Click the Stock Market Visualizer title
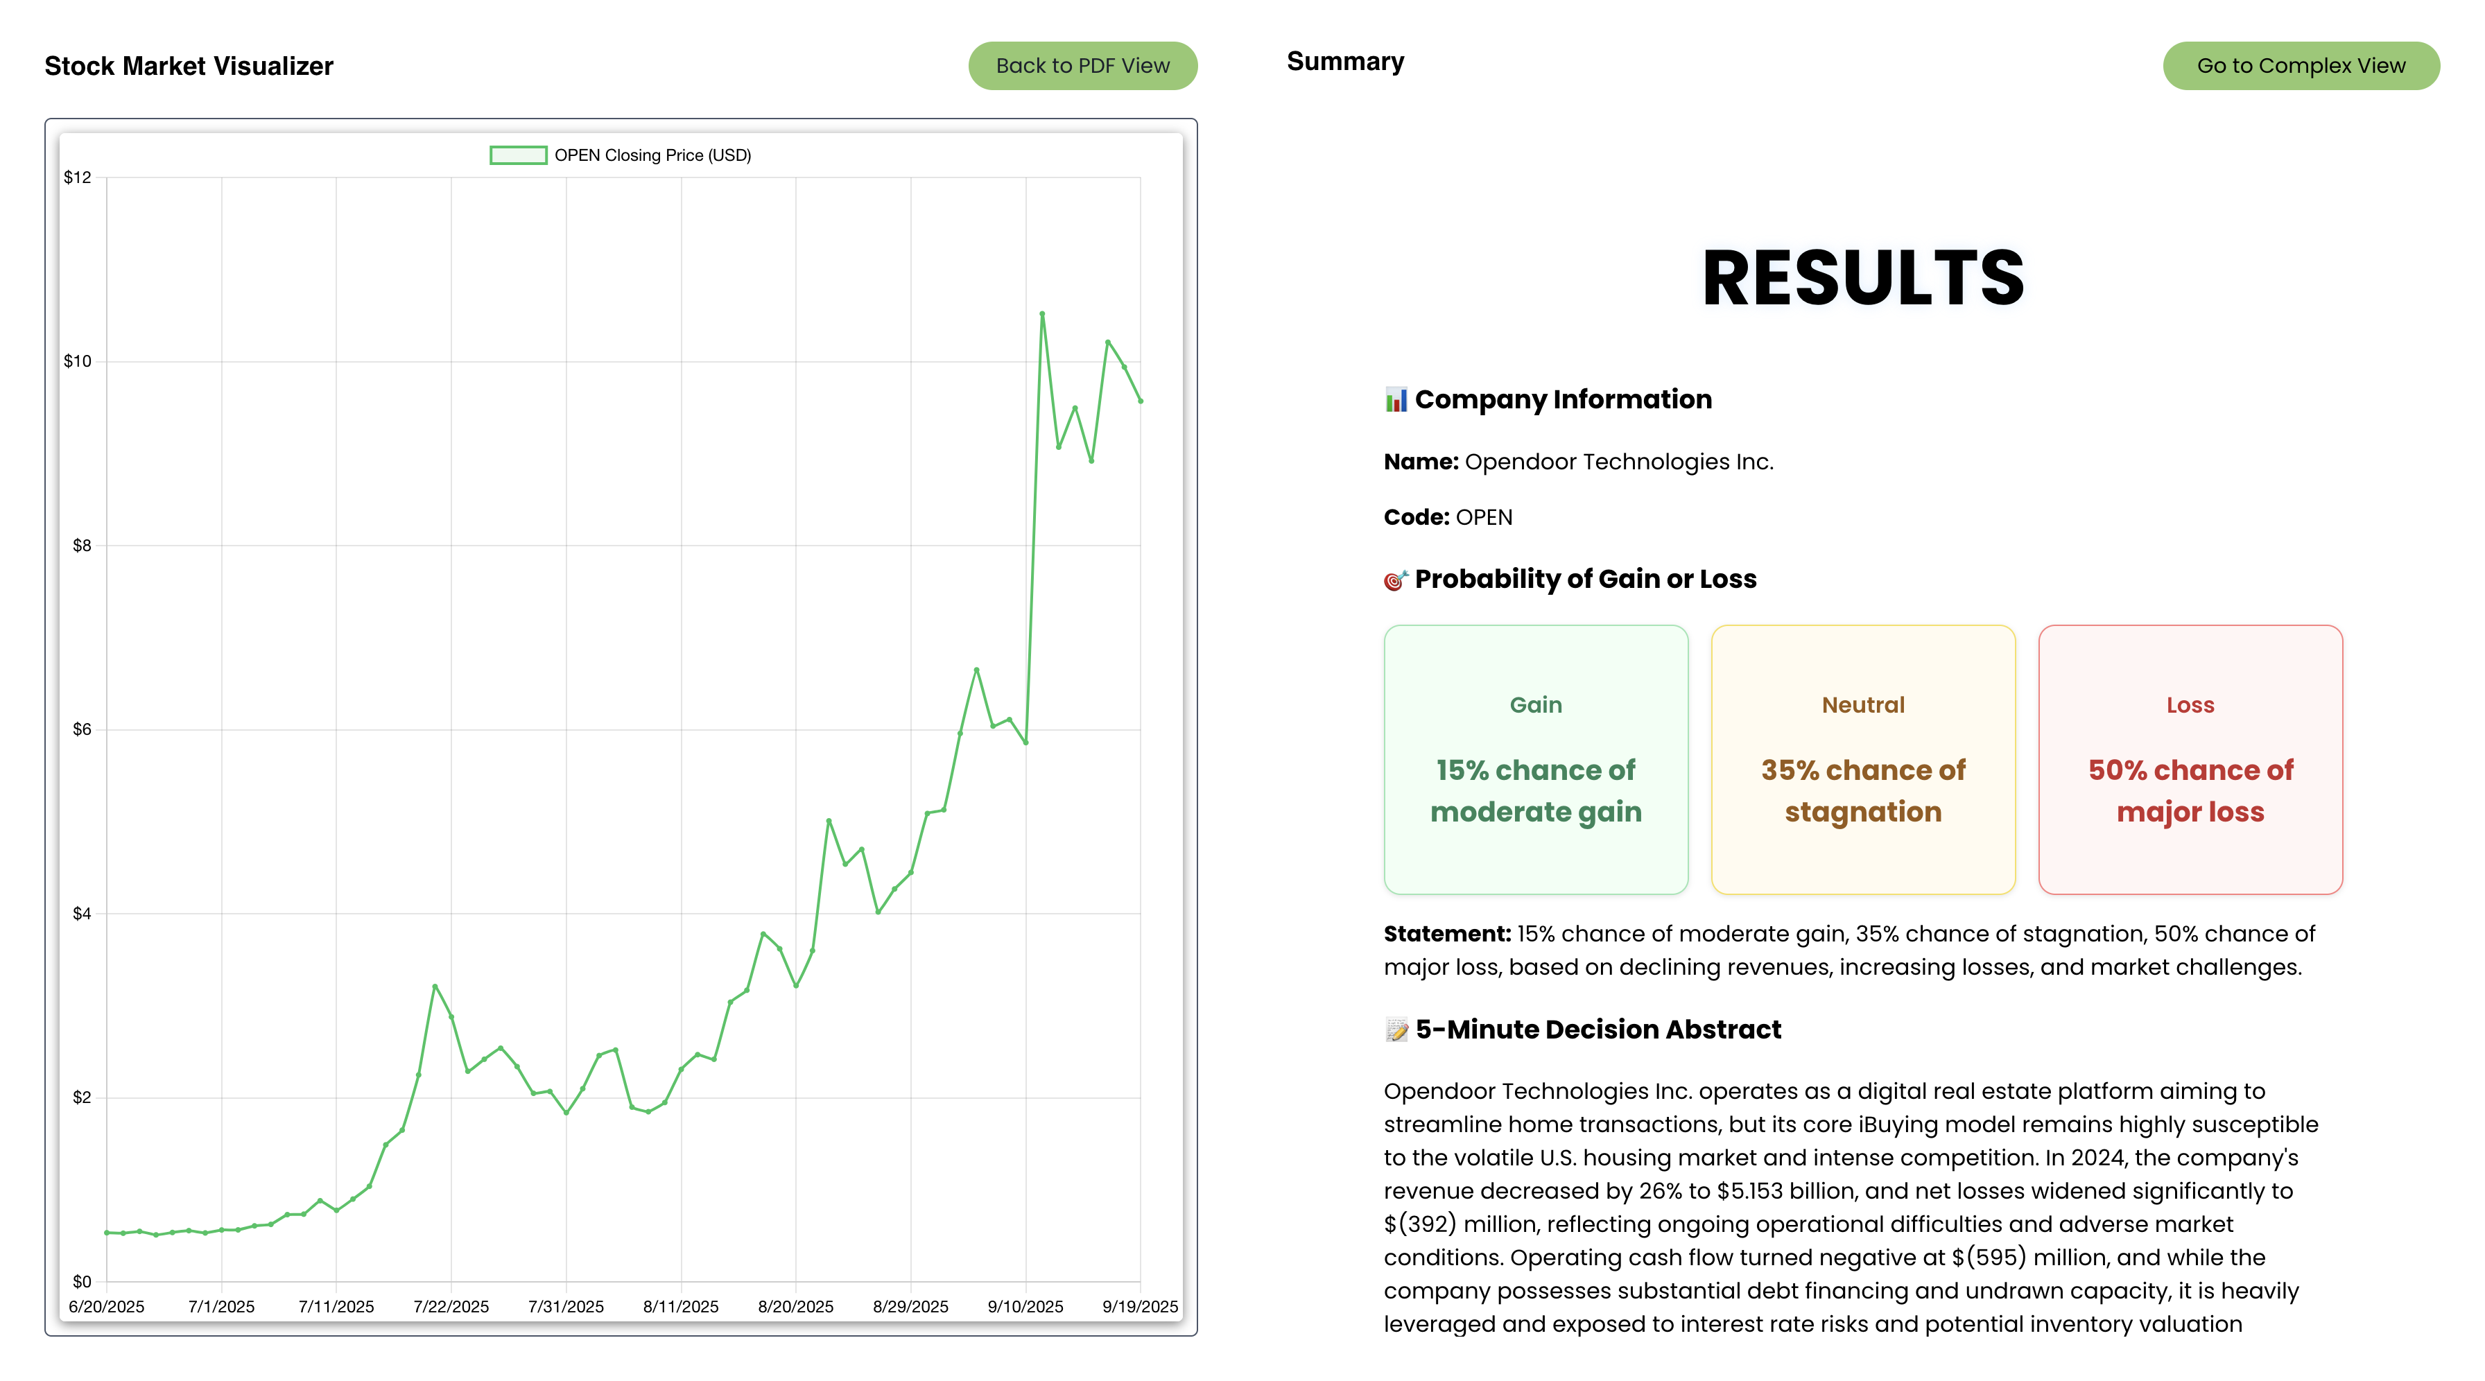2485x1381 pixels. [189, 66]
